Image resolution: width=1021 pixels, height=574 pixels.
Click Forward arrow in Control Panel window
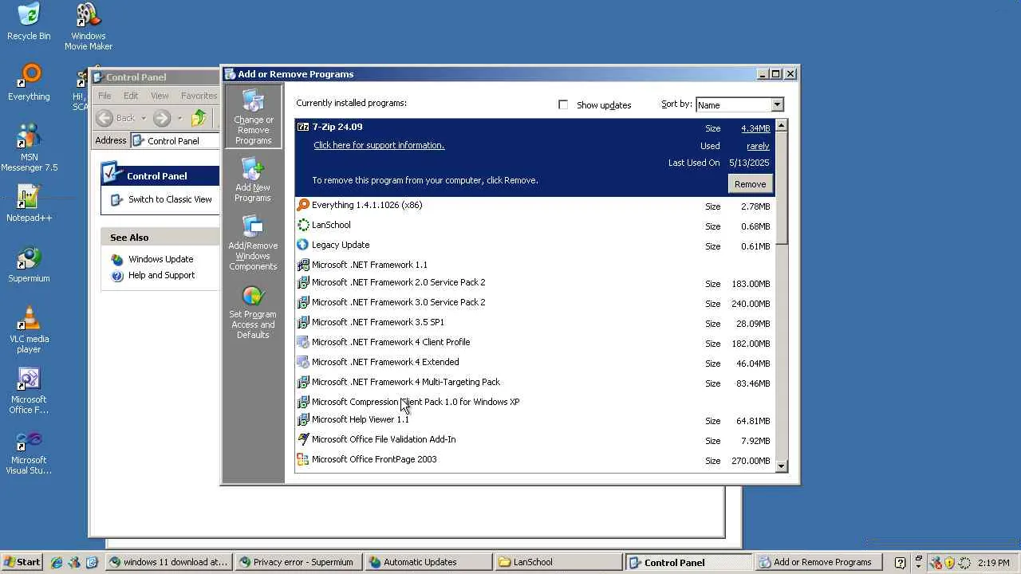pyautogui.click(x=162, y=118)
